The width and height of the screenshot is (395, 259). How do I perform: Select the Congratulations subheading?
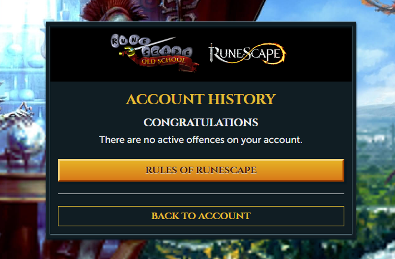pyautogui.click(x=200, y=123)
